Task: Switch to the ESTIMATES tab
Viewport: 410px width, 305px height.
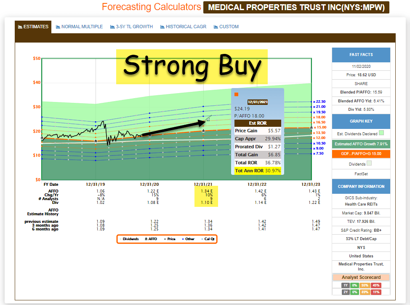Action: pos(33,27)
